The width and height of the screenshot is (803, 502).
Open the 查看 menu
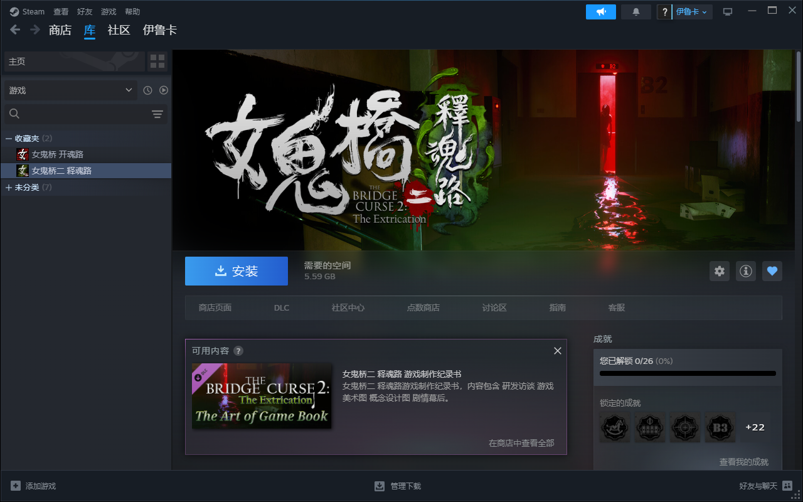click(x=61, y=12)
